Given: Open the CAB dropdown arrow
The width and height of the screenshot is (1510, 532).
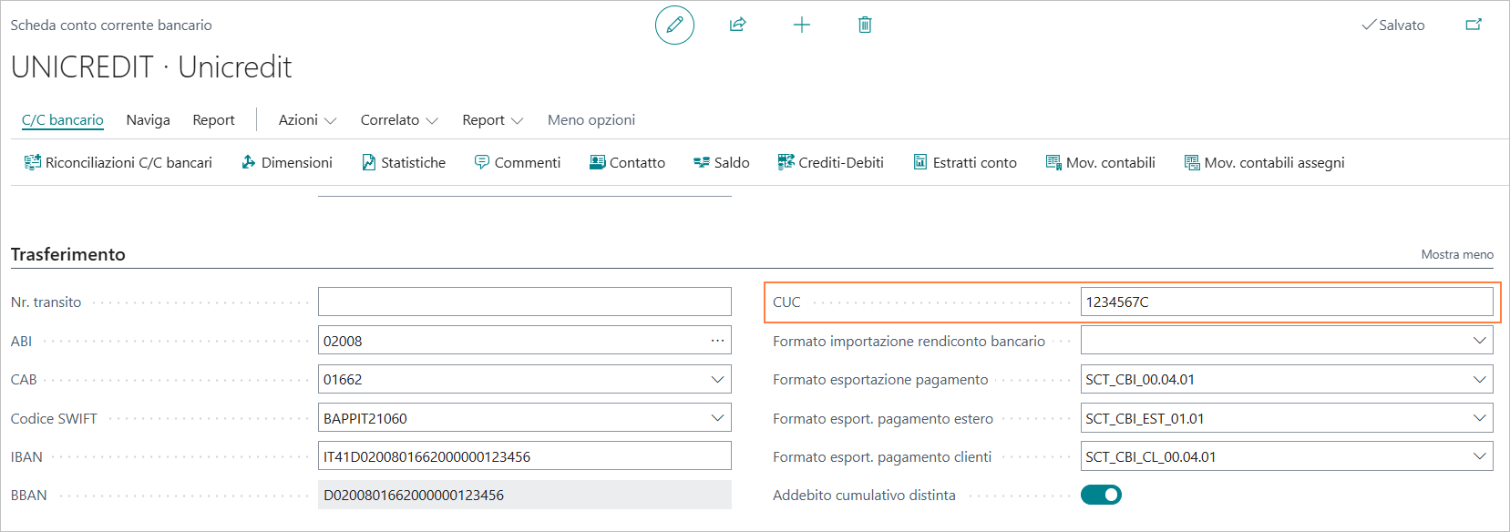Looking at the screenshot, I should (718, 379).
